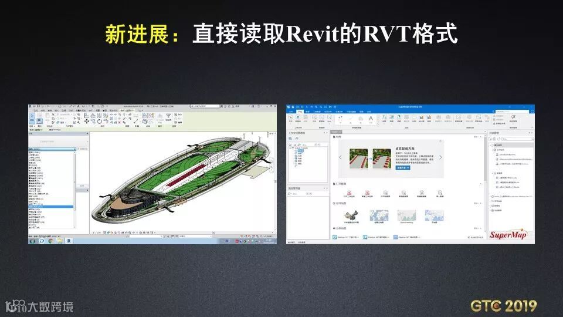The width and height of the screenshot is (563, 317).
Task: Select the active Start ribbon tab in SuperMap
Action: pyautogui.click(x=300, y=112)
